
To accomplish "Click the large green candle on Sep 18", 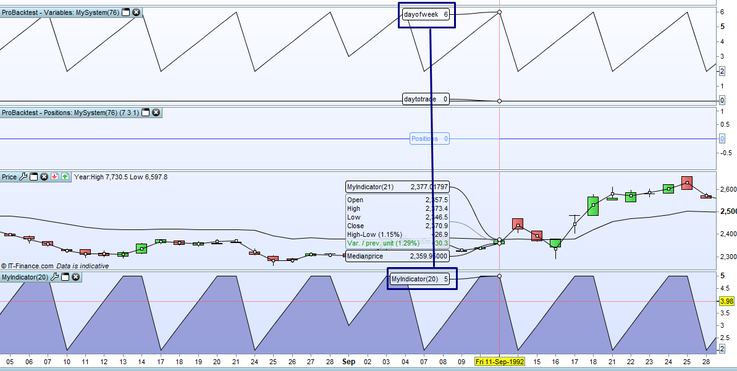I will point(593,206).
